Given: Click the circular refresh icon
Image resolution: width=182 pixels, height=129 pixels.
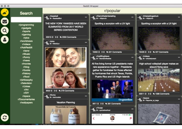Looking at the screenshot, I should click(x=5, y=118).
